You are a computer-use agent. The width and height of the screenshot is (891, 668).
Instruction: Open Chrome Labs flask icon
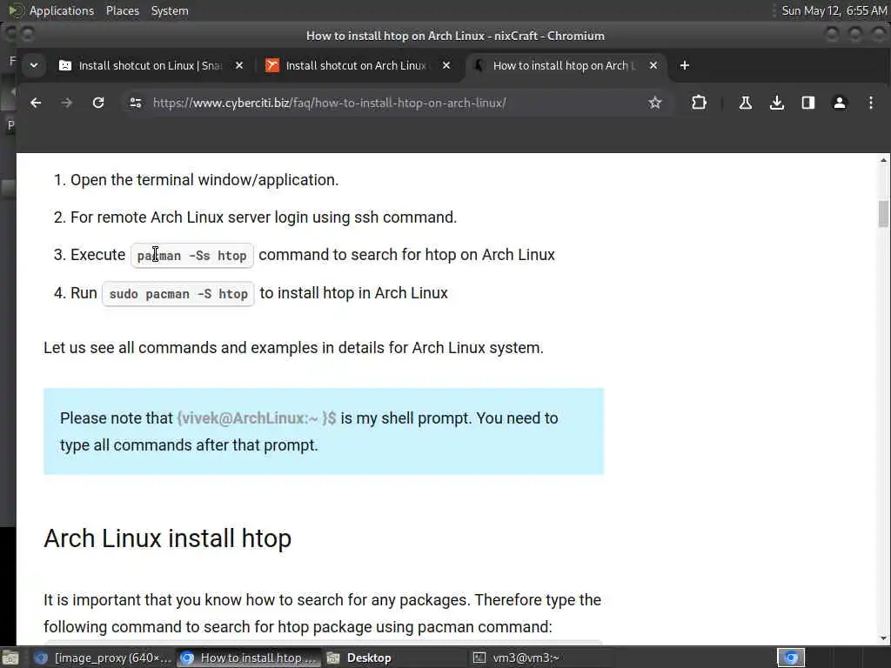(x=746, y=103)
